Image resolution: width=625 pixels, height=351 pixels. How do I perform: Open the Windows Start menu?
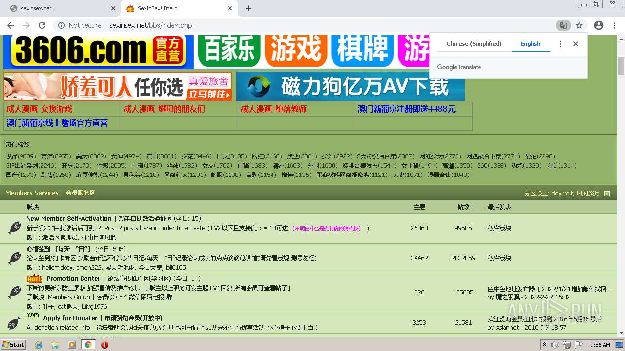point(13,345)
